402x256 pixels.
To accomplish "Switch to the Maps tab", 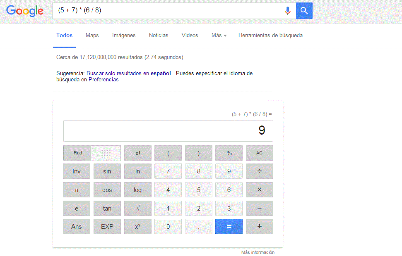I will pyautogui.click(x=92, y=35).
